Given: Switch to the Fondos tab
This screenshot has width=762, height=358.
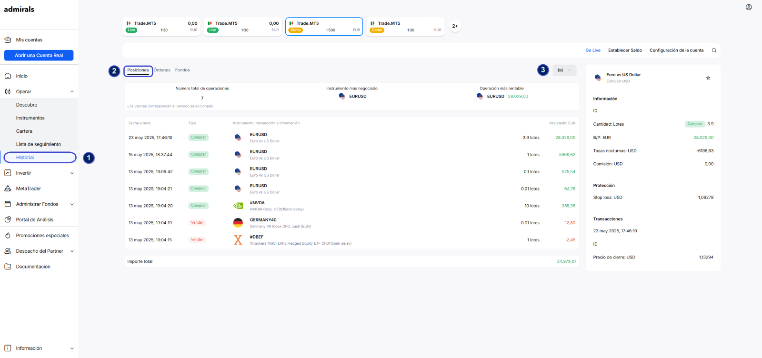Looking at the screenshot, I should click(x=182, y=70).
